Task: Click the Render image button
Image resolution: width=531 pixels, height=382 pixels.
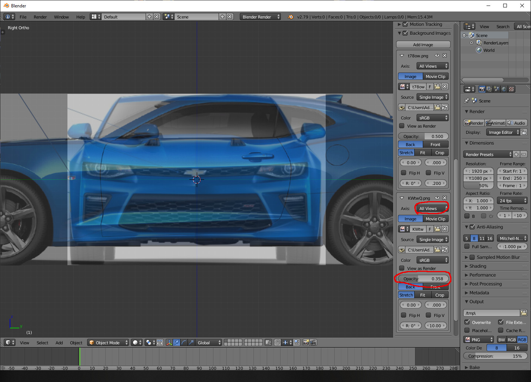Action: click(474, 123)
